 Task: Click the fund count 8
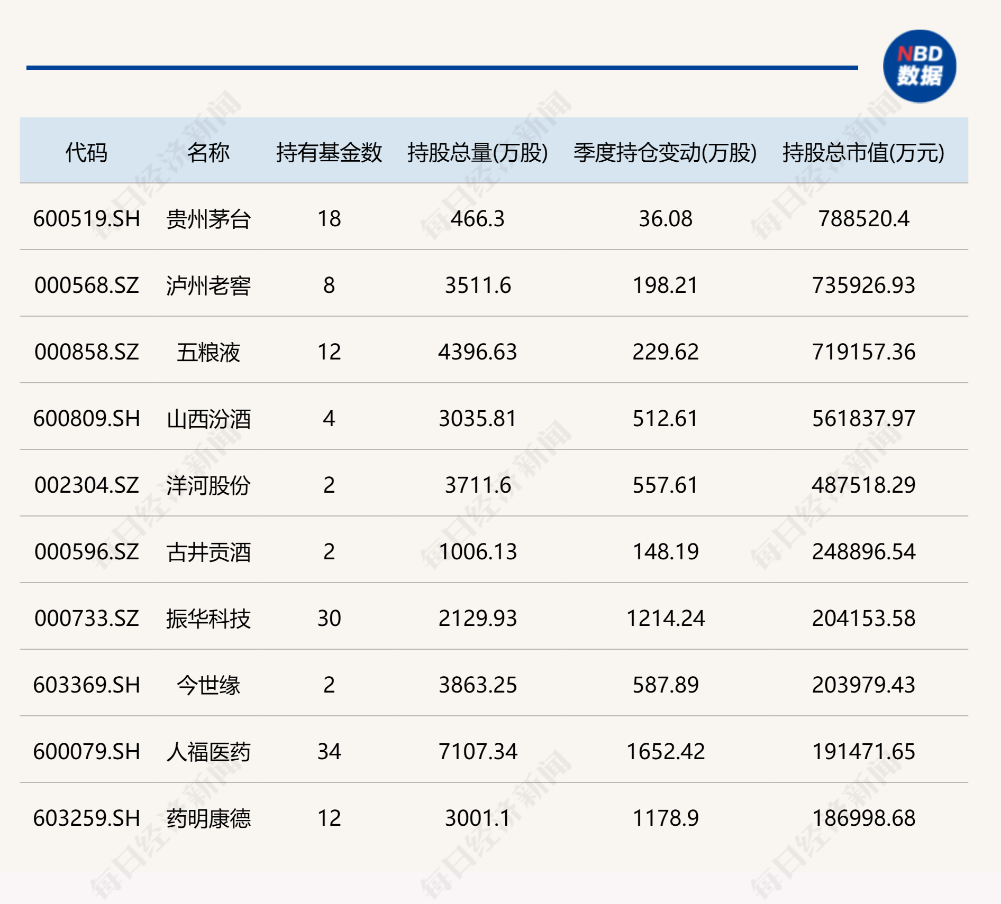[329, 285]
